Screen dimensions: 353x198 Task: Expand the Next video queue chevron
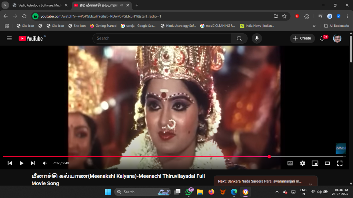point(311,184)
